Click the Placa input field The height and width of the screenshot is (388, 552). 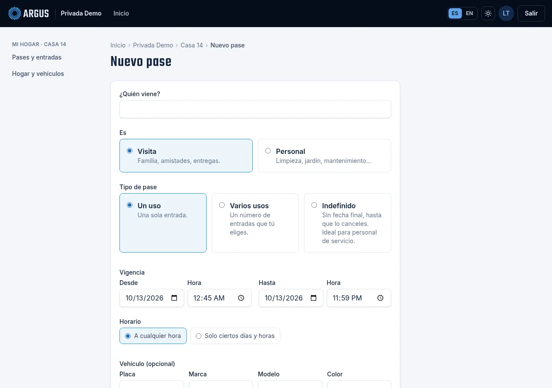tap(151, 384)
